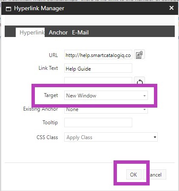Close the Hyperlink Manager dialog
Screen dimensions: 179x191
tap(171, 8)
